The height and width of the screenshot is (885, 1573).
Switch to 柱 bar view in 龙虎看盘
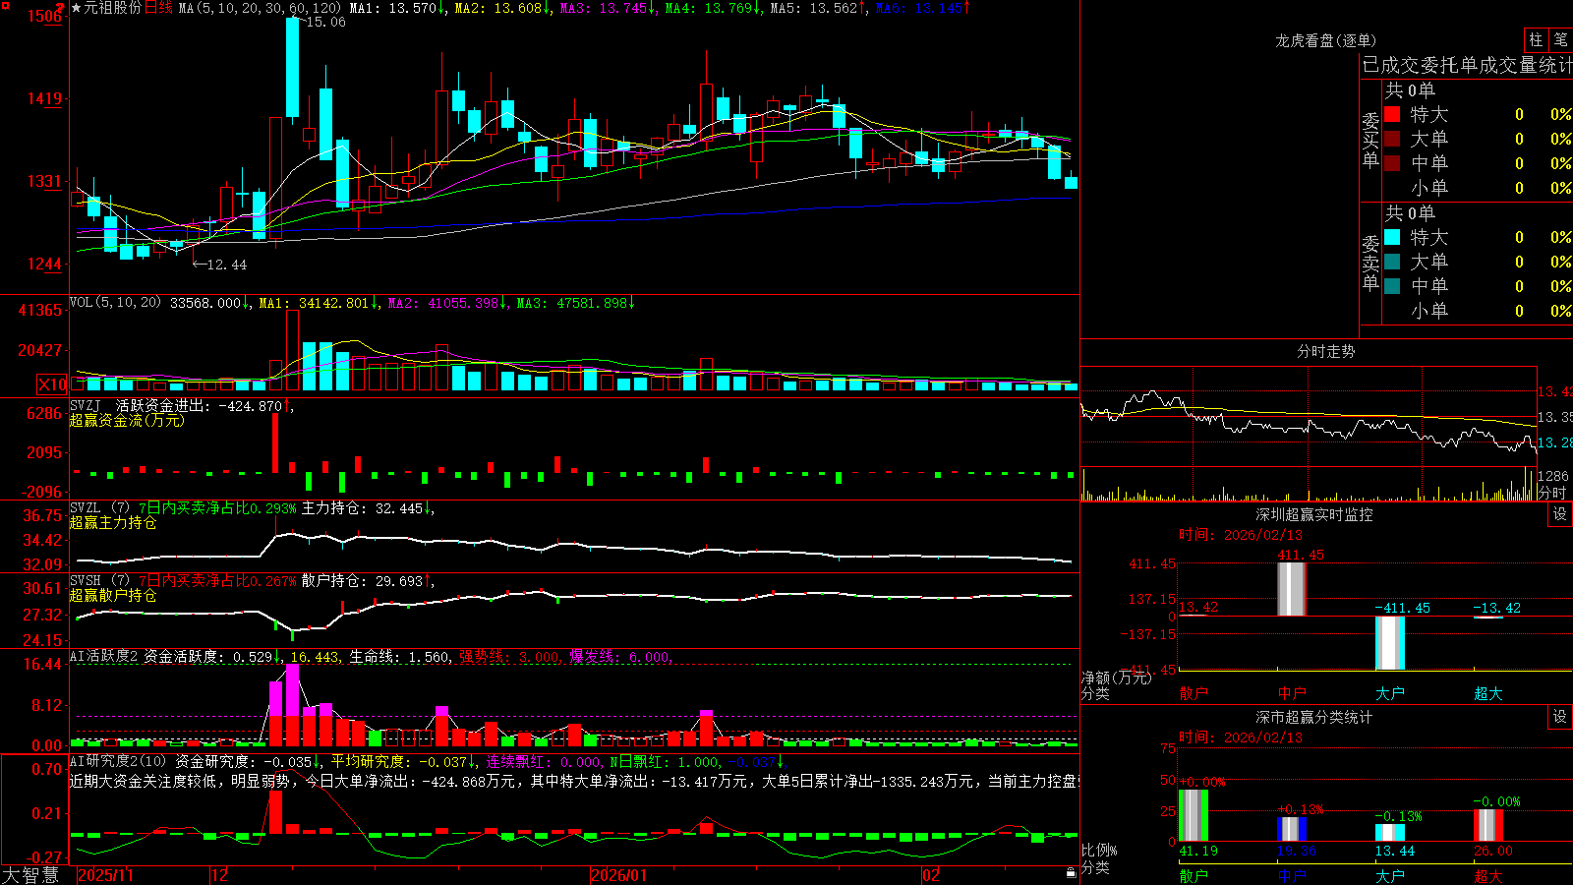(x=1536, y=39)
